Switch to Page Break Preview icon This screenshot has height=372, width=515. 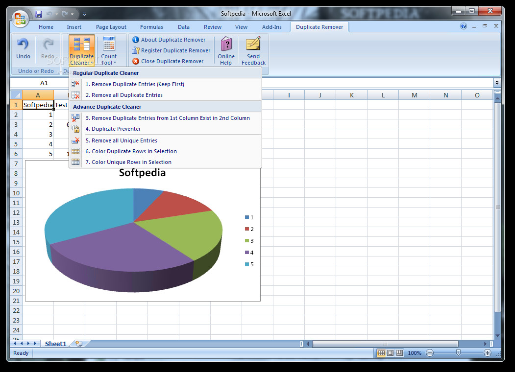click(x=399, y=353)
